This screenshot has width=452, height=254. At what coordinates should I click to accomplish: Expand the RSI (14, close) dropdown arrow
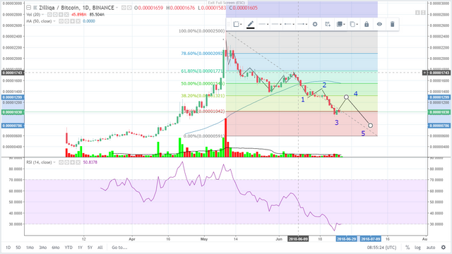54,162
